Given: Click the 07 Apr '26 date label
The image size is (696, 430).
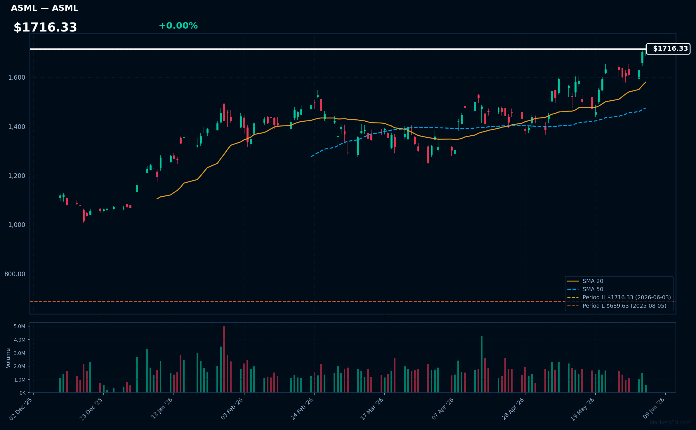Looking at the screenshot, I should tap(443, 408).
